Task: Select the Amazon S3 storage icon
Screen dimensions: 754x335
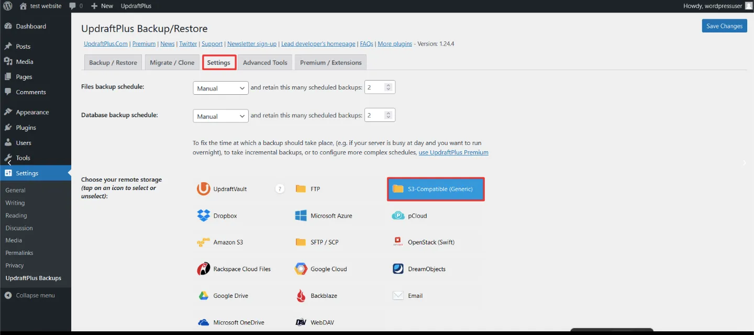Action: (x=203, y=242)
